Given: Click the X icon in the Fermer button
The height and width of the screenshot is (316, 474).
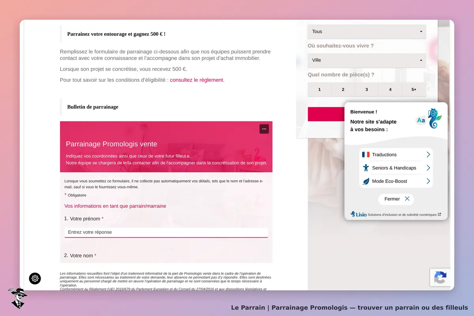Looking at the screenshot, I should point(407,199).
